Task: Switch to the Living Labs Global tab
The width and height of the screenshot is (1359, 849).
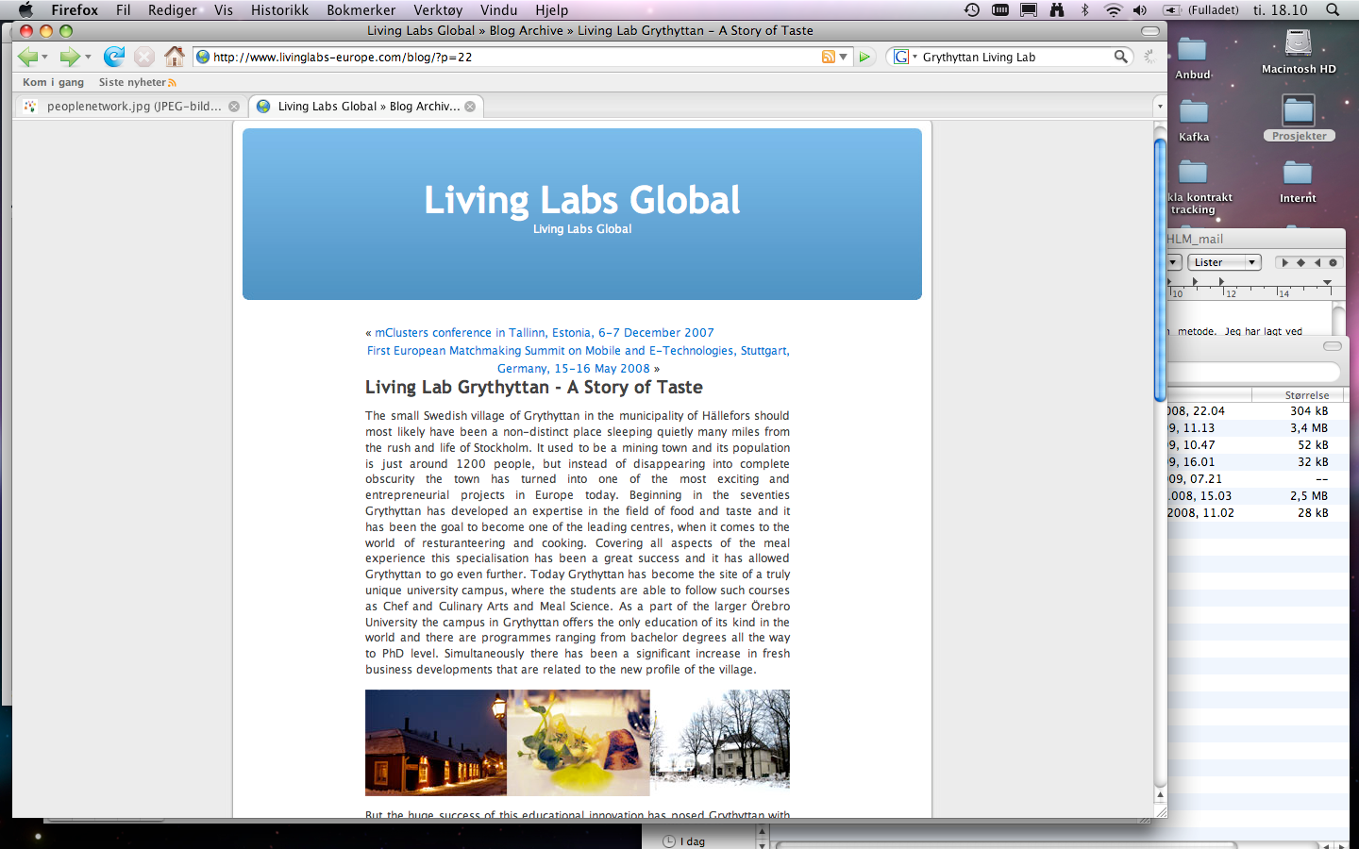Action: (x=366, y=107)
